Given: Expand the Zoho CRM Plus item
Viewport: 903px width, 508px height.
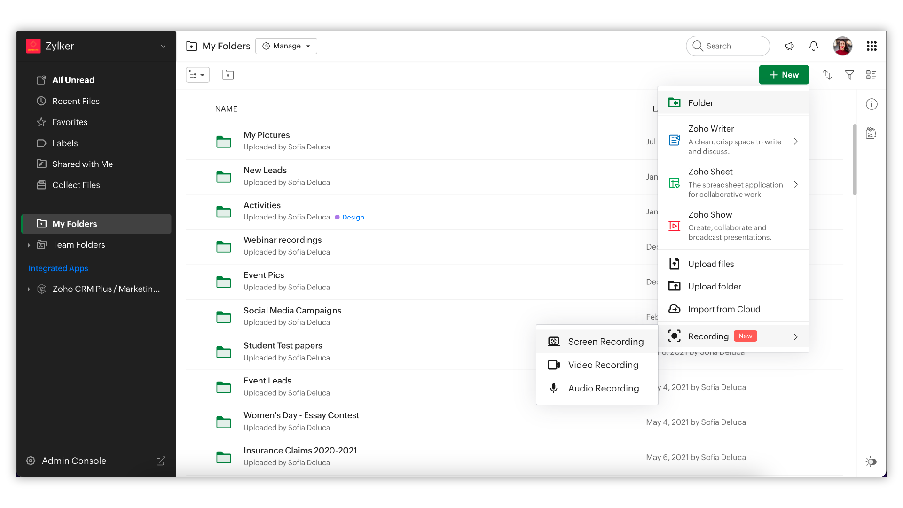Looking at the screenshot, I should coord(29,289).
